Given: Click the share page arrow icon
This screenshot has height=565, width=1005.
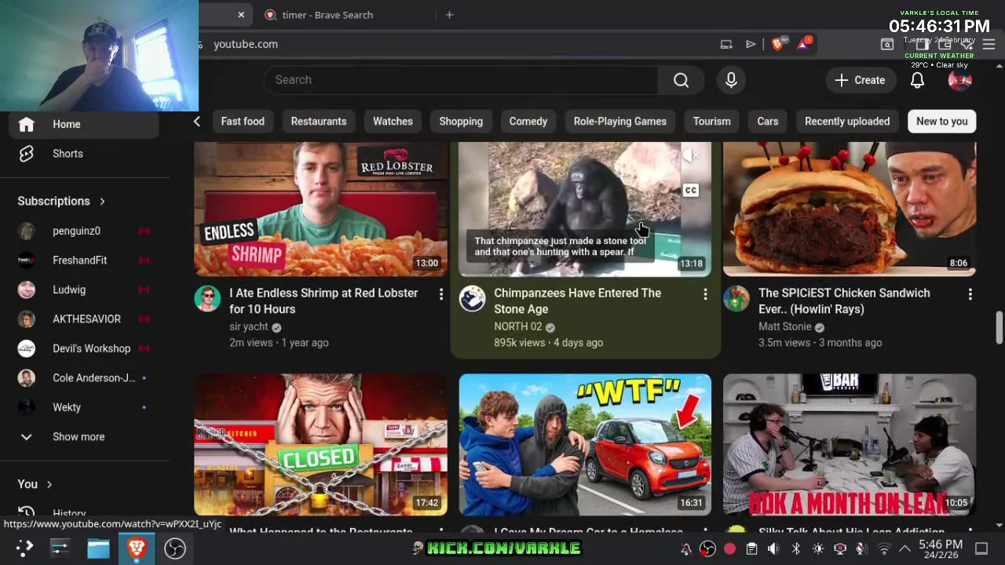Looking at the screenshot, I should click(751, 44).
